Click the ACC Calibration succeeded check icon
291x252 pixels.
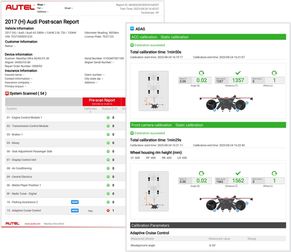(132, 45)
